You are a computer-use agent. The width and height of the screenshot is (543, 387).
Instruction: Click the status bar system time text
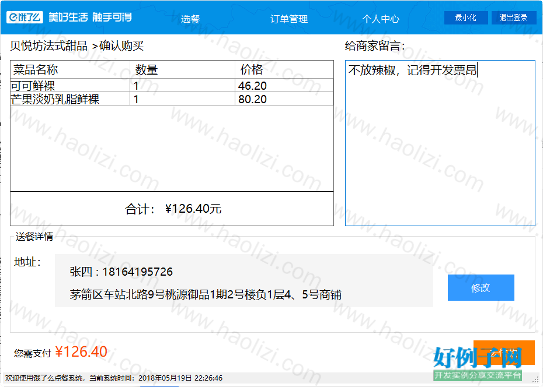114,378
